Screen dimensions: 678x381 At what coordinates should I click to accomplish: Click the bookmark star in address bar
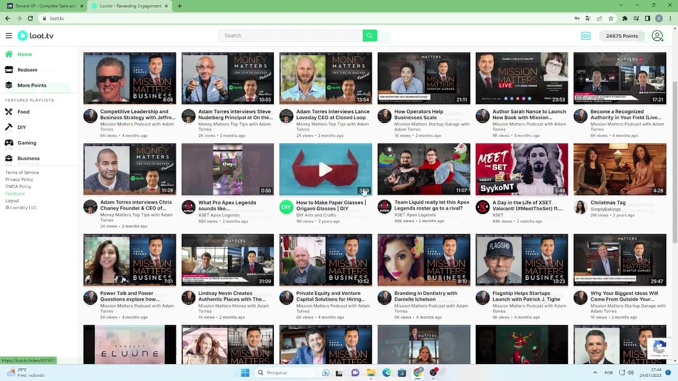click(611, 18)
